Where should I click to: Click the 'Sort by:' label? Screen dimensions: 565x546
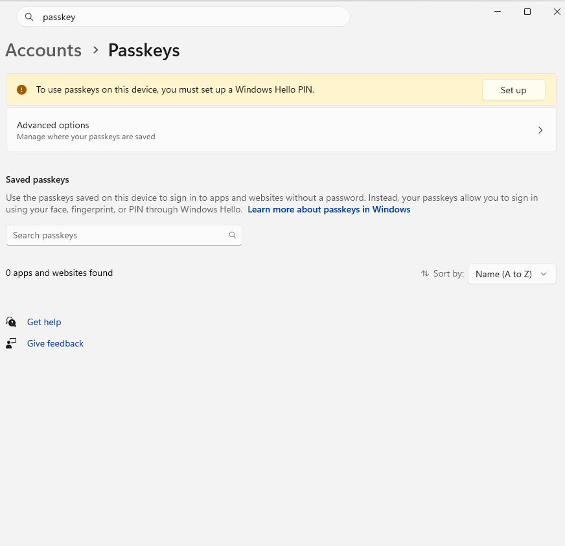(x=448, y=274)
